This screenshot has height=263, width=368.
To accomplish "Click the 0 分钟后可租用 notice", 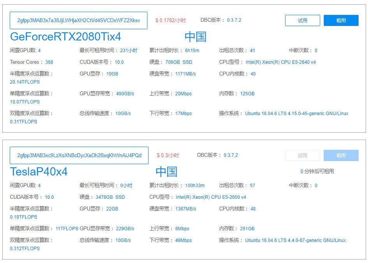I will point(317,172).
